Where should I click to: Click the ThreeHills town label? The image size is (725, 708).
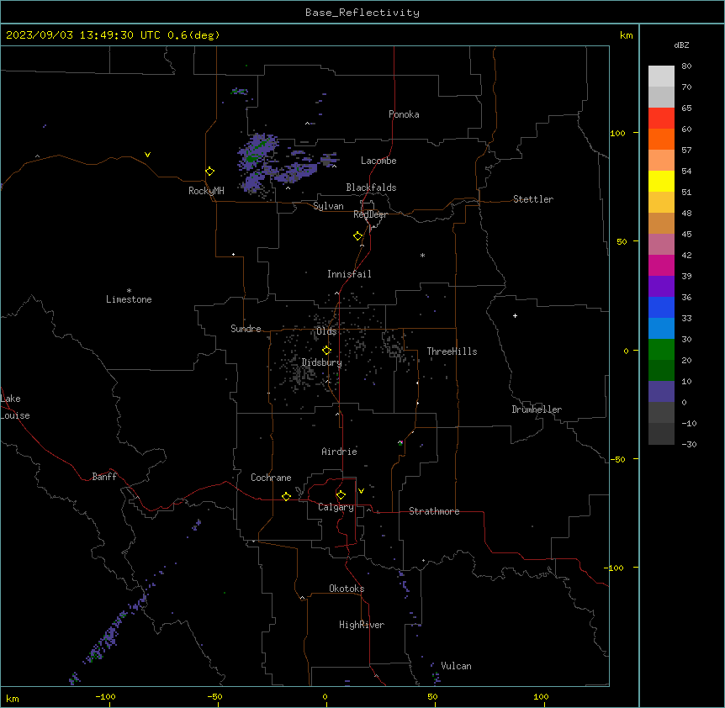pos(452,351)
